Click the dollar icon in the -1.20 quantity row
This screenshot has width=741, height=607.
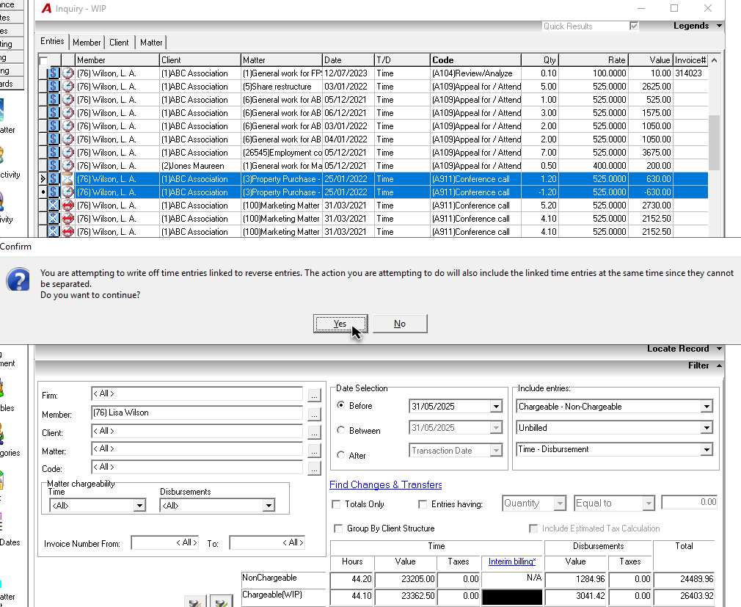click(x=54, y=192)
